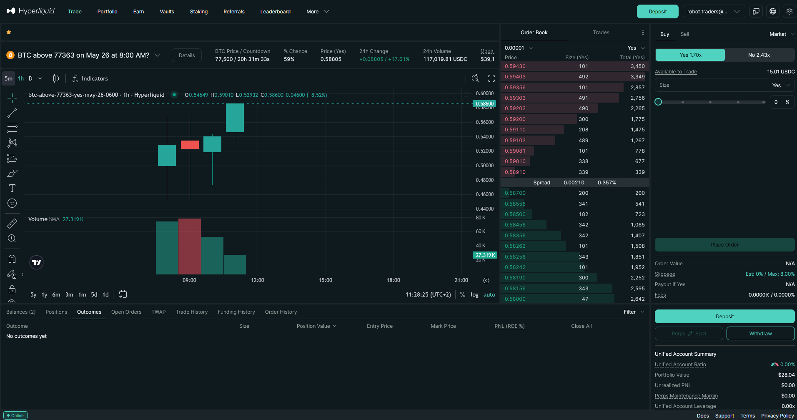Select the ruler measure tool
Viewport: 797px width, 420px height.
click(12, 223)
